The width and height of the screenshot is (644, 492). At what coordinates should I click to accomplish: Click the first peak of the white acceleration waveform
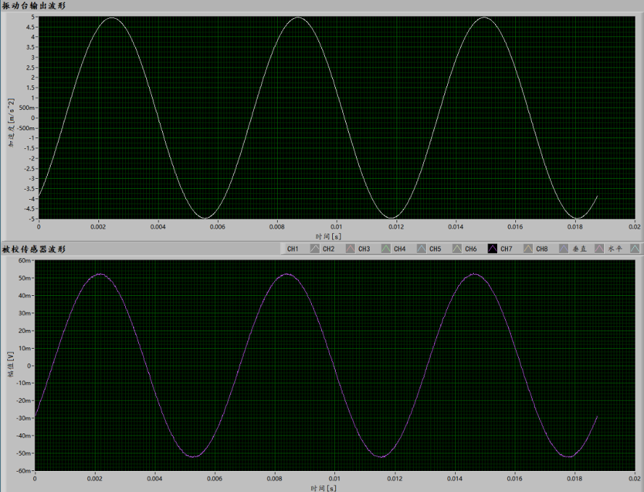pos(111,17)
